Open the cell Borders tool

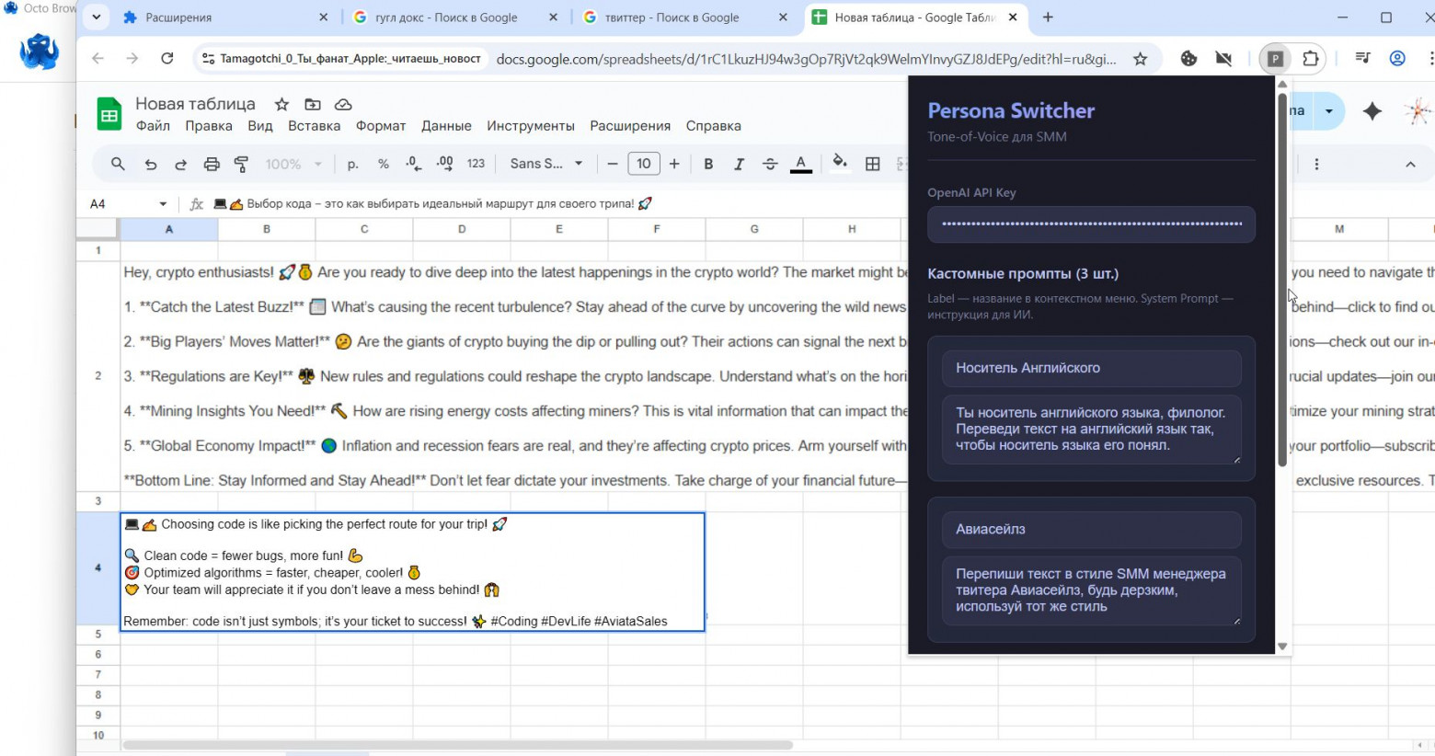(873, 164)
